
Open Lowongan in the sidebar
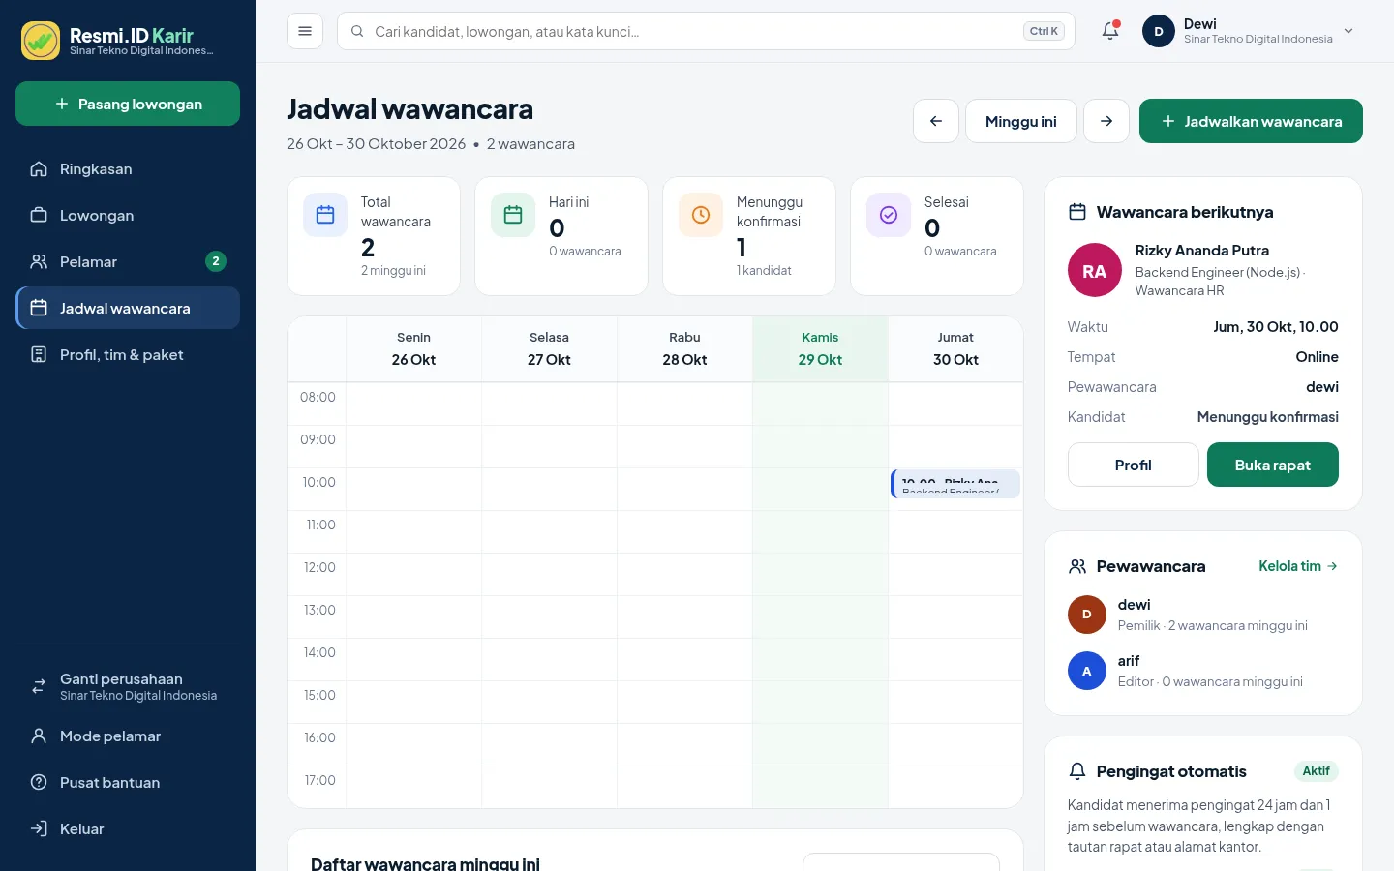(128, 215)
